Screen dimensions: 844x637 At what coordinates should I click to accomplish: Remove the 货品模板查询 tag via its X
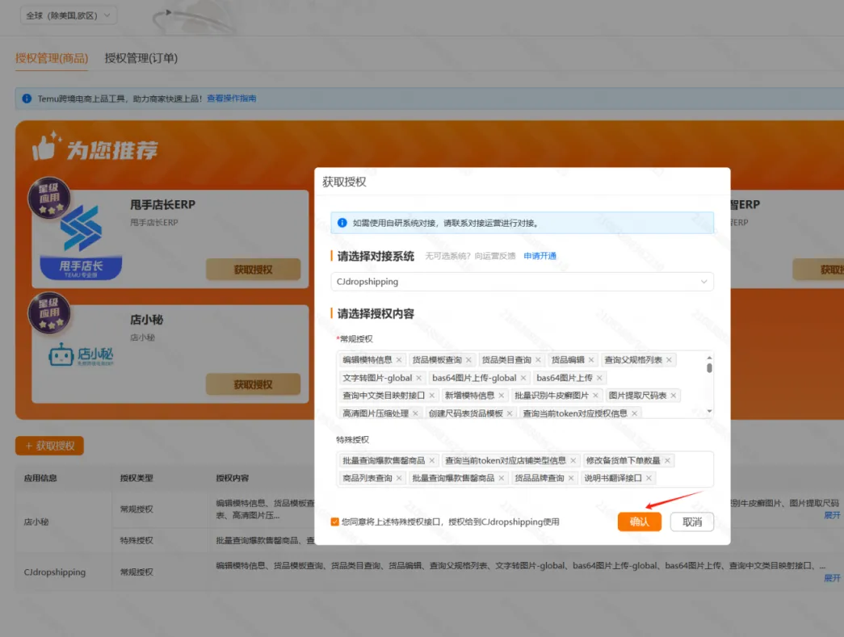pyautogui.click(x=468, y=360)
